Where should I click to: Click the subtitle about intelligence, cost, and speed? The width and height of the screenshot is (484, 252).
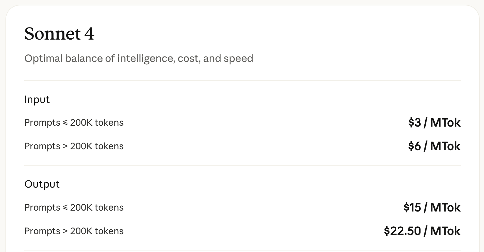click(x=139, y=58)
